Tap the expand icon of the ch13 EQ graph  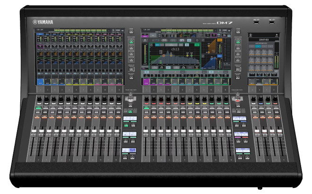click(x=151, y=45)
